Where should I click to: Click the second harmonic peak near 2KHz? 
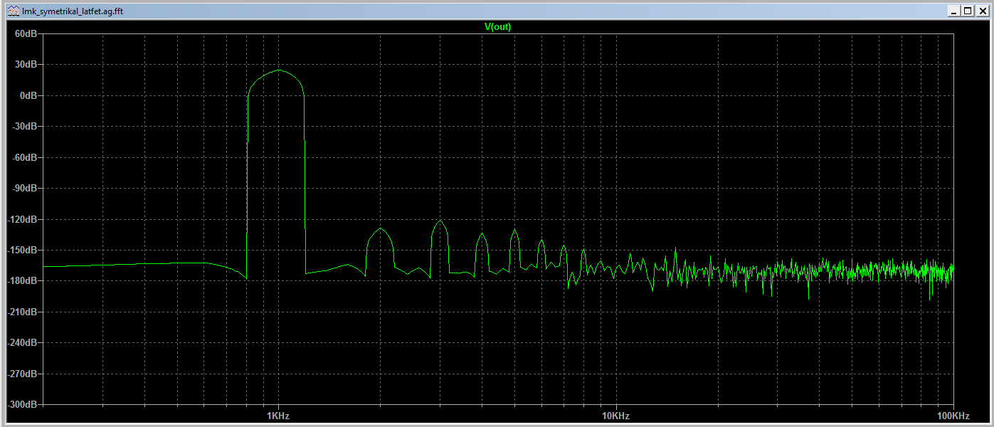[x=381, y=228]
